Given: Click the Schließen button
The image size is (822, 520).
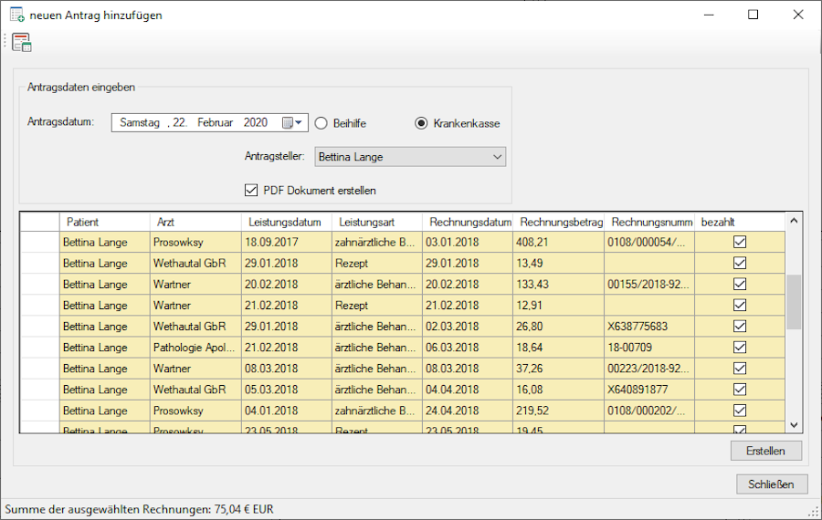Looking at the screenshot, I should pyautogui.click(x=771, y=484).
